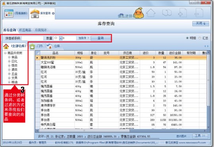
Task: Click the right arrow at the end of the warehouse tab strip
Action: [208, 46]
